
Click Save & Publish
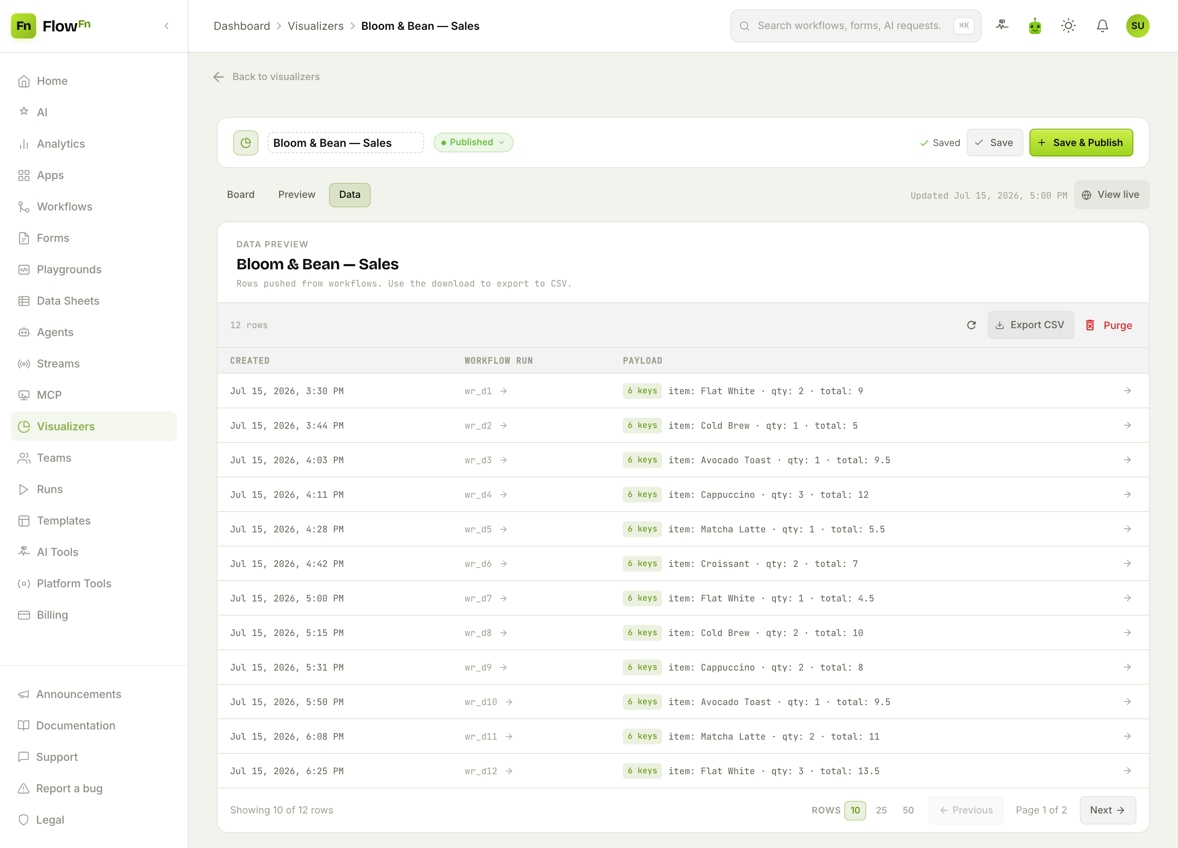pyautogui.click(x=1081, y=142)
